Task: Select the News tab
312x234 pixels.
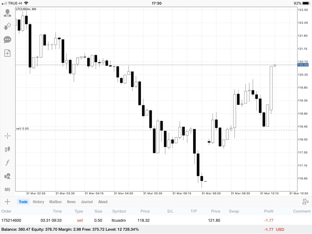Action: click(71, 202)
